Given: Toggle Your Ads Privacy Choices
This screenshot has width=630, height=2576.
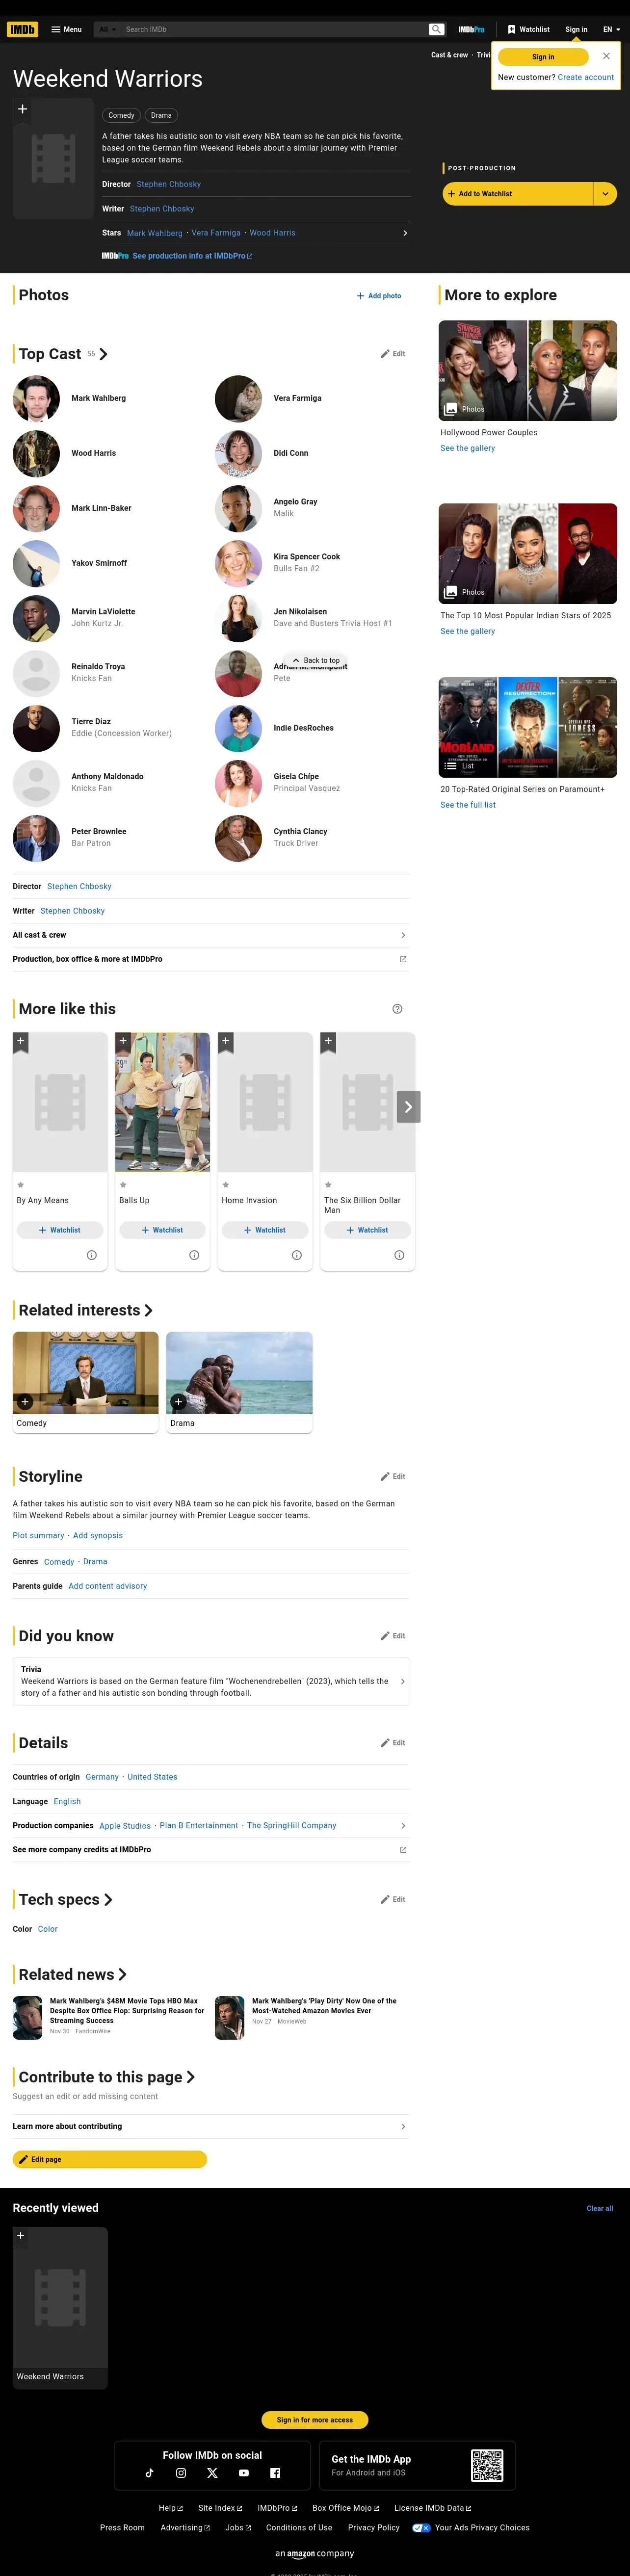Looking at the screenshot, I should pyautogui.click(x=471, y=2527).
